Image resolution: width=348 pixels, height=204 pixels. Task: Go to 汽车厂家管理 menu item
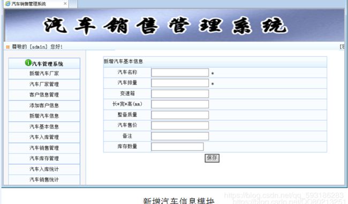pyautogui.click(x=44, y=84)
